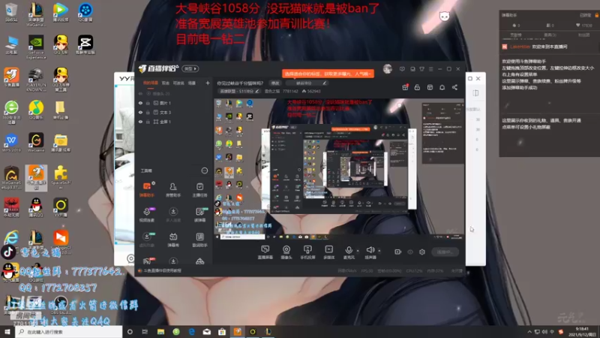Open the 弹幕助手 danmaku assistant tool

[x=146, y=189]
